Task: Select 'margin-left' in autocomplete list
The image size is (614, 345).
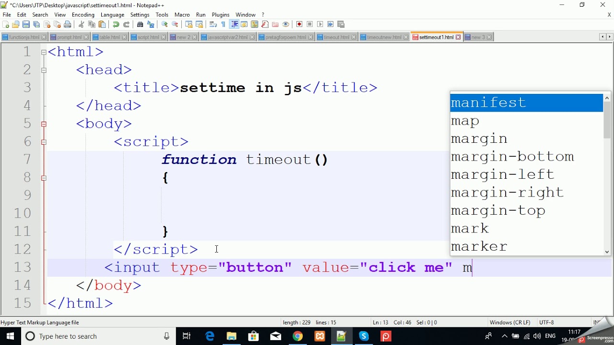Action: coord(526,174)
